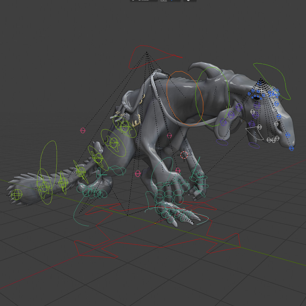Image resolution: width=306 pixels, height=306 pixels.
Task: Select the lowest purple sphere control on the neck
Action: pos(223,122)
